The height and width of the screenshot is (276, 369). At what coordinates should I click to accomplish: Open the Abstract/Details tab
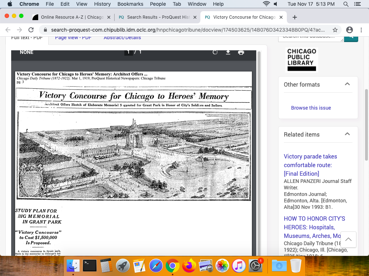pos(122,38)
